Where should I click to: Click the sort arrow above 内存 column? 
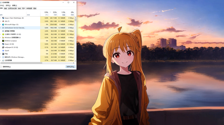[x=50, y=12]
